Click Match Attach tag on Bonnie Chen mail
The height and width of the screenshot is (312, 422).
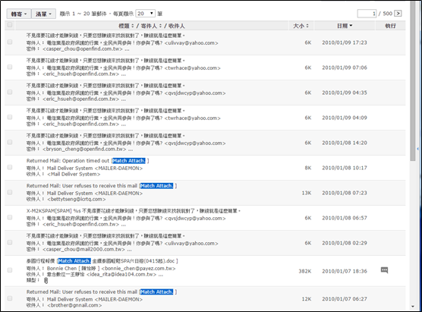pyautogui.click(x=74, y=261)
